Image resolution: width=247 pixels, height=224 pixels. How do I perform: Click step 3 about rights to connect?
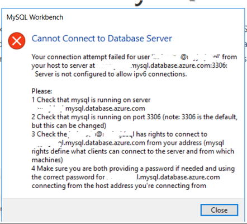click(120, 134)
